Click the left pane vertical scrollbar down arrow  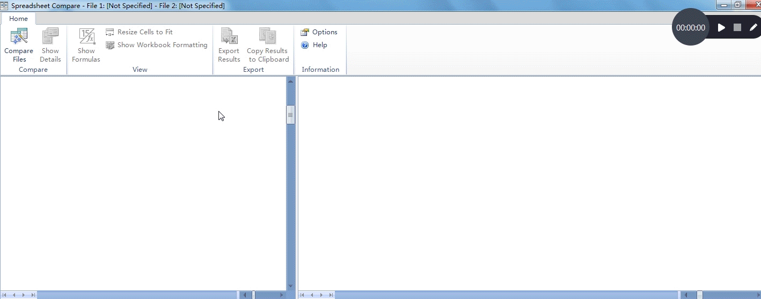[291, 286]
